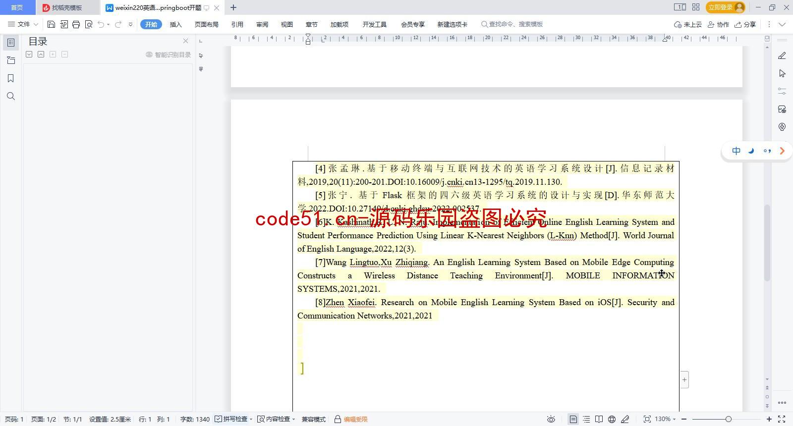Expand quick access toolbar customization dropdown
Viewport: 793px width, 426px height.
[x=130, y=24]
